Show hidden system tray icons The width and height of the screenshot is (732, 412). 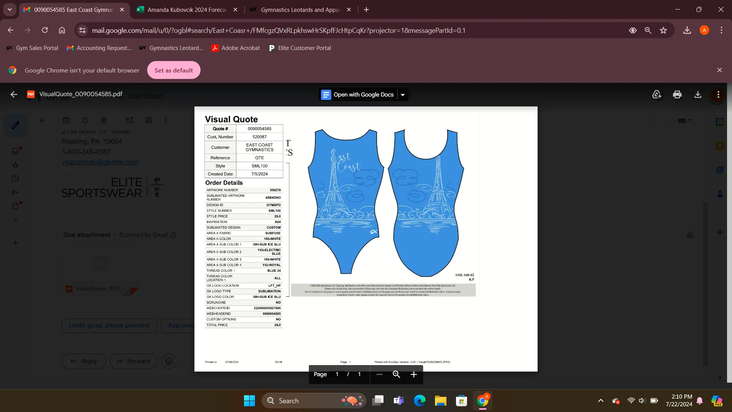click(x=601, y=401)
